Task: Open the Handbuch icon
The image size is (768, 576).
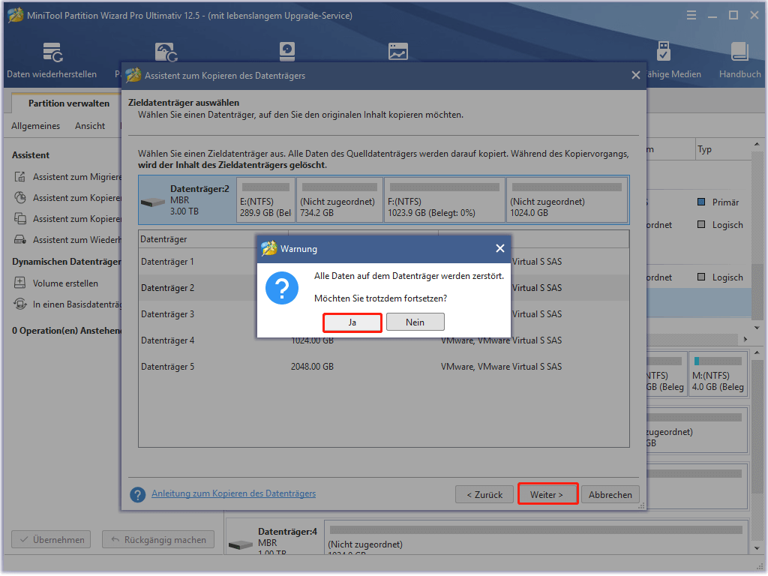Action: click(739, 52)
